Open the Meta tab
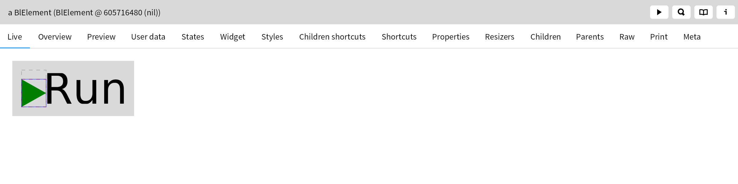Viewport: 738px width, 184px height. (692, 37)
